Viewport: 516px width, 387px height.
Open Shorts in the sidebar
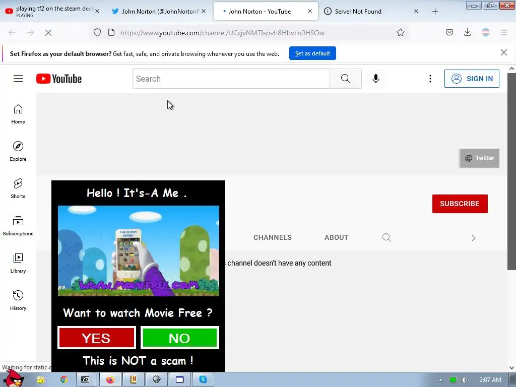18,188
